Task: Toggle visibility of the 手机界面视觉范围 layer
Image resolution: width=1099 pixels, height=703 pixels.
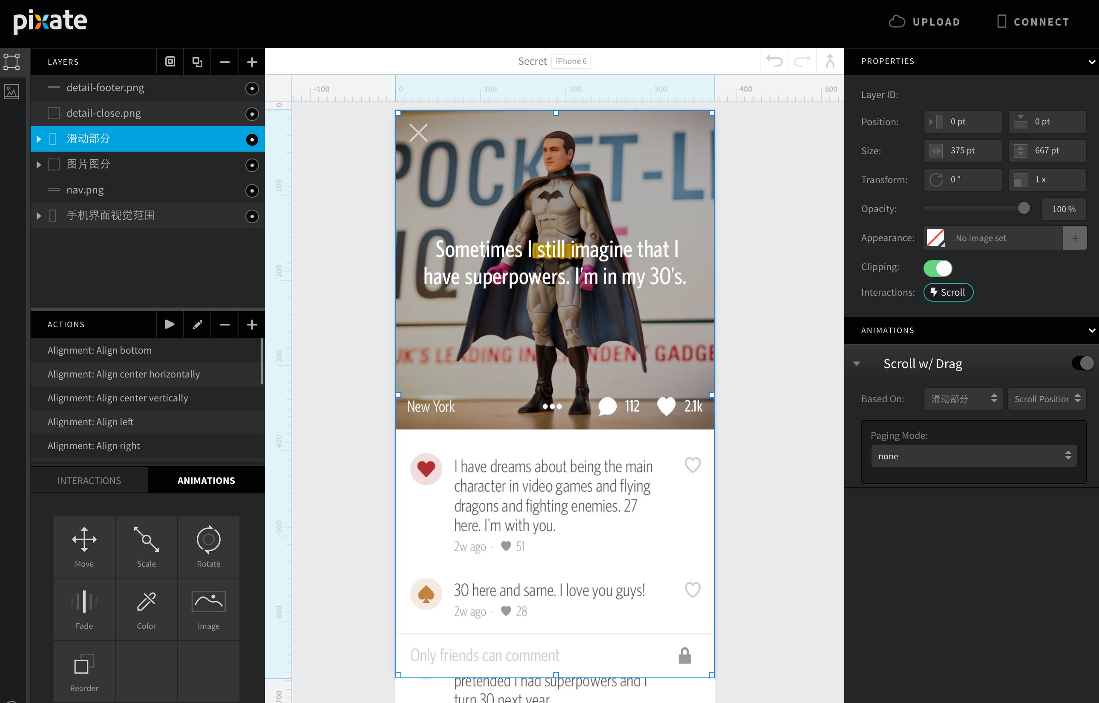Action: click(x=252, y=216)
